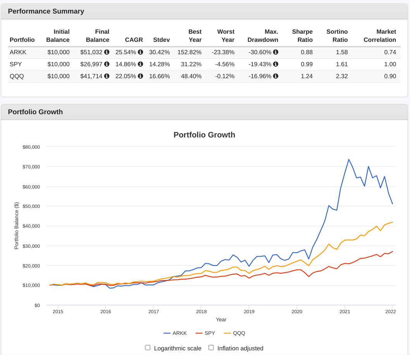The height and width of the screenshot is (355, 410).
Task: Click QQQ Sharpe ratio value 1.24
Action: [307, 76]
